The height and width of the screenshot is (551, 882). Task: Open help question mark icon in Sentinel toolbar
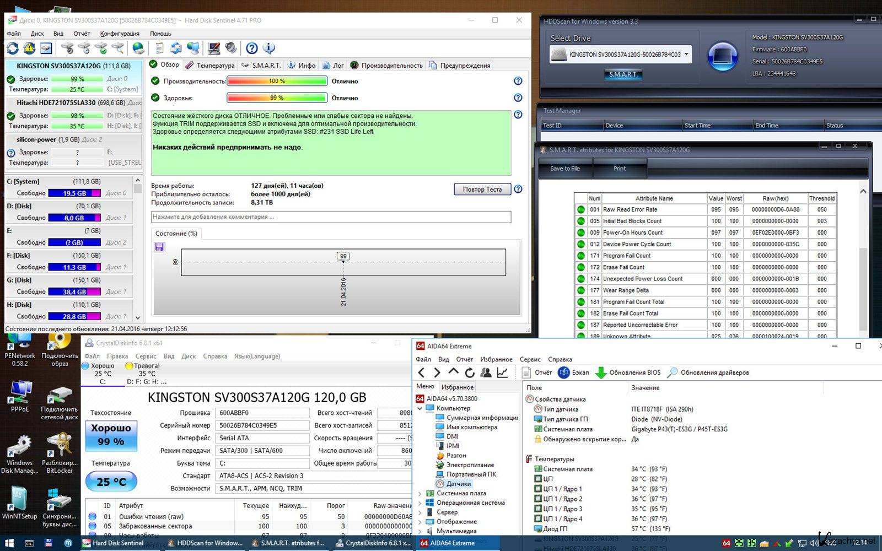[x=252, y=48]
